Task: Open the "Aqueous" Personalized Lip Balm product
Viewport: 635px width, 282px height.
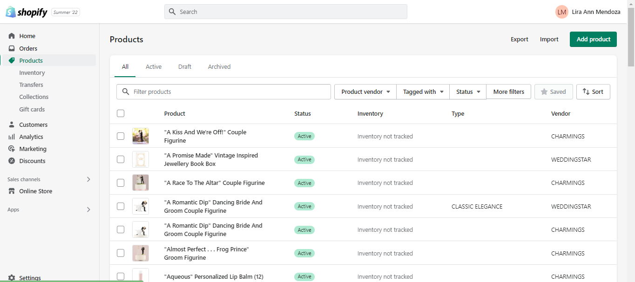Action: (214, 276)
